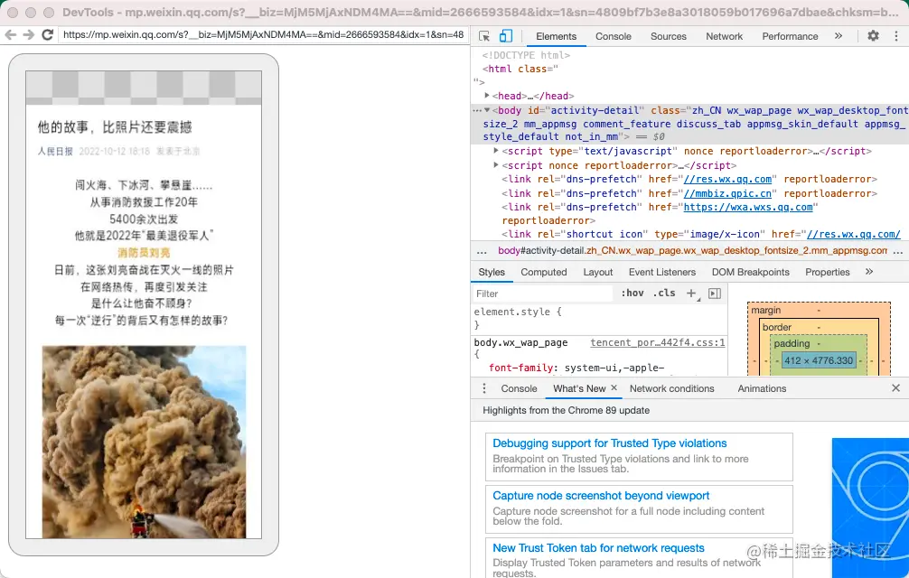Image resolution: width=909 pixels, height=578 pixels.
Task: Click right breadcrumb ellipsis button
Action: tap(898, 251)
